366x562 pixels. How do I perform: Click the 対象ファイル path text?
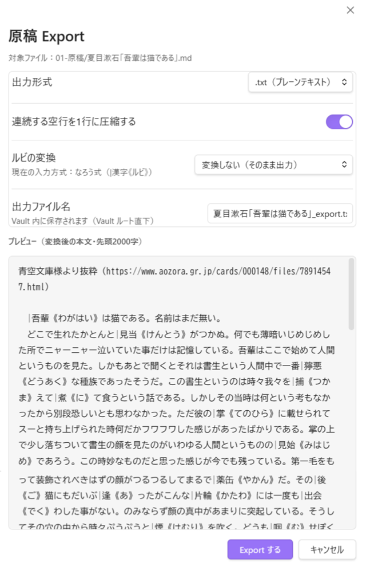(100, 58)
